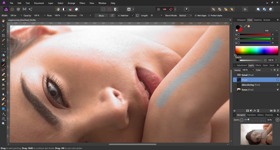Screen dimensions: 280x150
Task: Enable the Stabilizer checkbox
Action: [x=119, y=16]
